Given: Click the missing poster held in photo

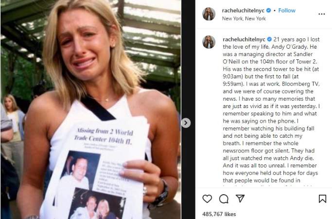Looking at the screenshot, I should (x=95, y=169).
